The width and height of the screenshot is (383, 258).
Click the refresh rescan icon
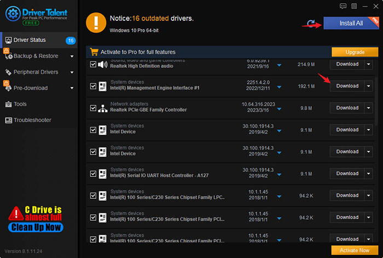click(311, 23)
